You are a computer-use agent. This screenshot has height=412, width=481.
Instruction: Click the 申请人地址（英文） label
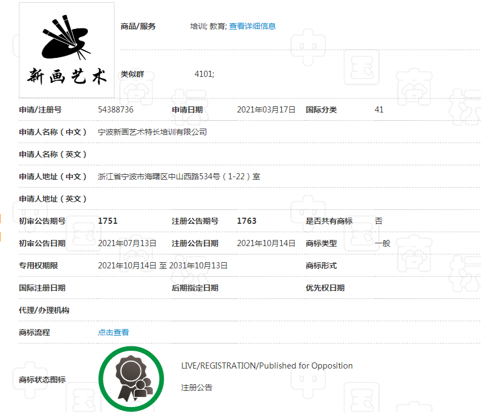tap(53, 199)
